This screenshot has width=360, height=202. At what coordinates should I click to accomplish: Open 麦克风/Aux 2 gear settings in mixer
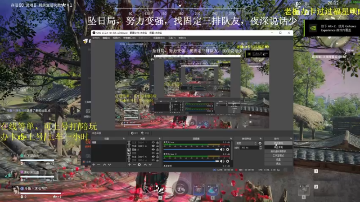pyautogui.click(x=228, y=161)
